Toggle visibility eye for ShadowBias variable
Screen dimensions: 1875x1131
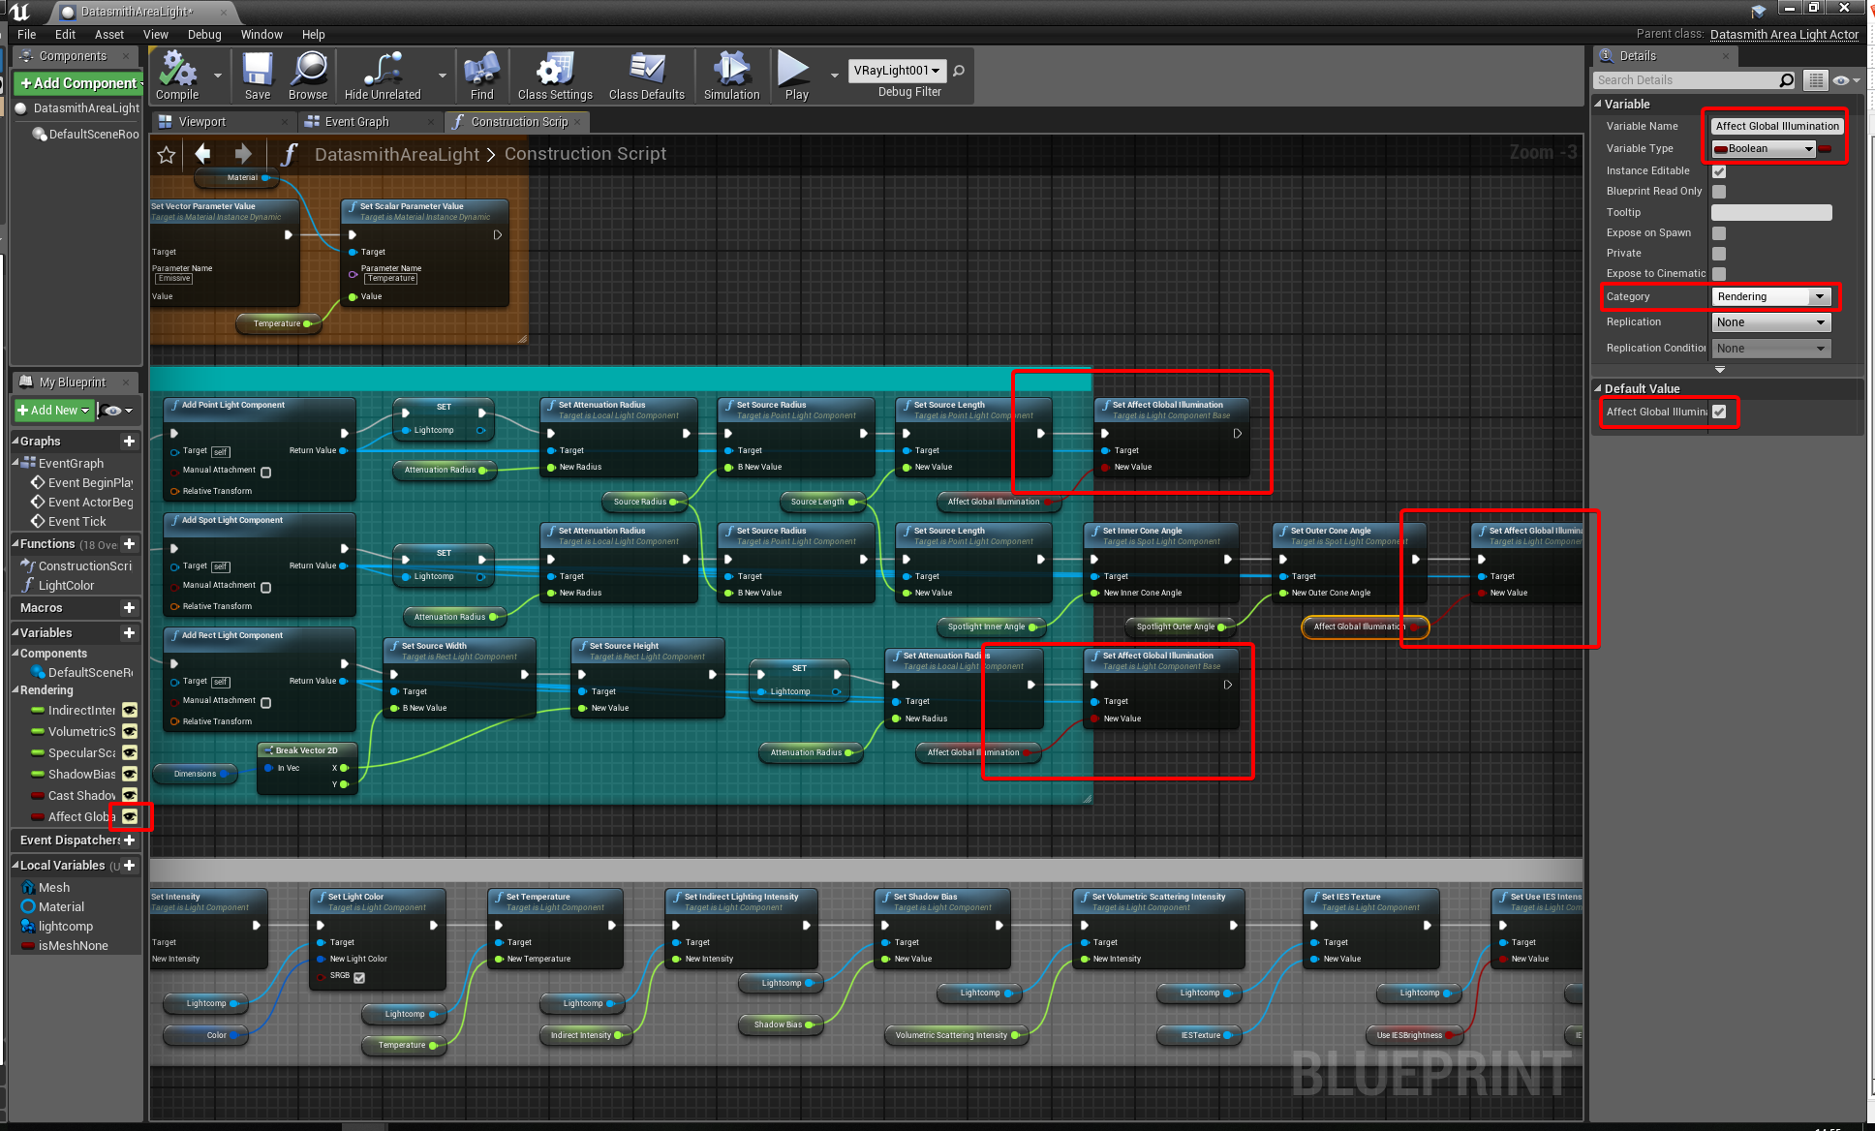tap(130, 774)
